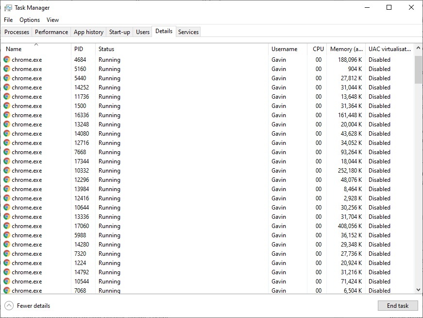Click the Chrome icon for PID 5160
The image size is (423, 318).
click(7, 69)
